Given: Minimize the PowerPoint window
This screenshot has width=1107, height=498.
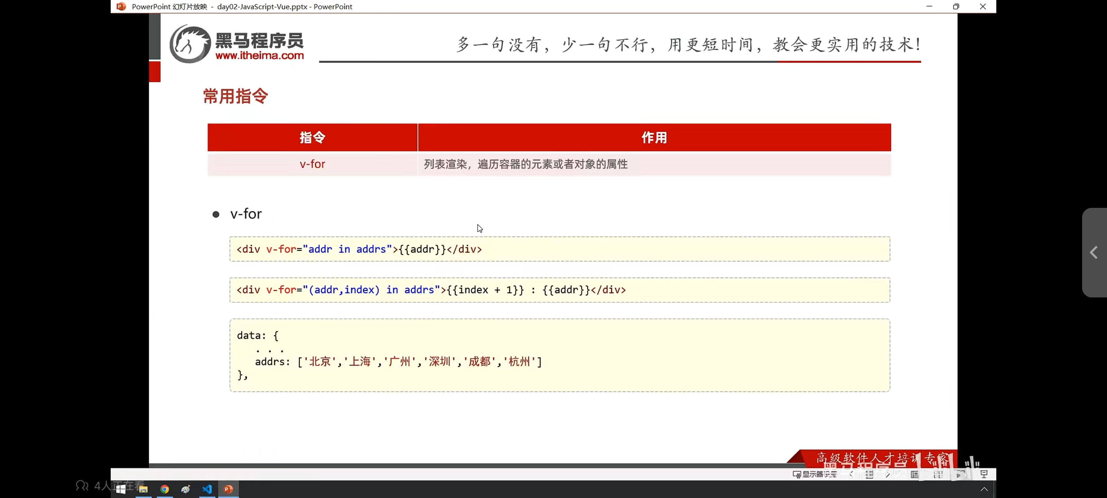Looking at the screenshot, I should tap(930, 7).
